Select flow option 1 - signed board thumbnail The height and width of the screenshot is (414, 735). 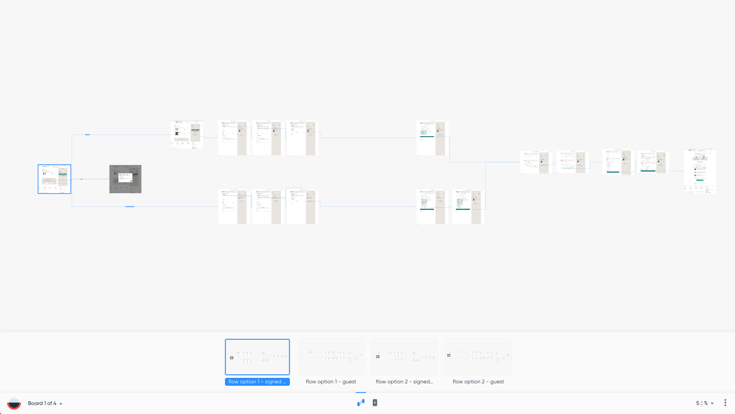click(x=257, y=357)
